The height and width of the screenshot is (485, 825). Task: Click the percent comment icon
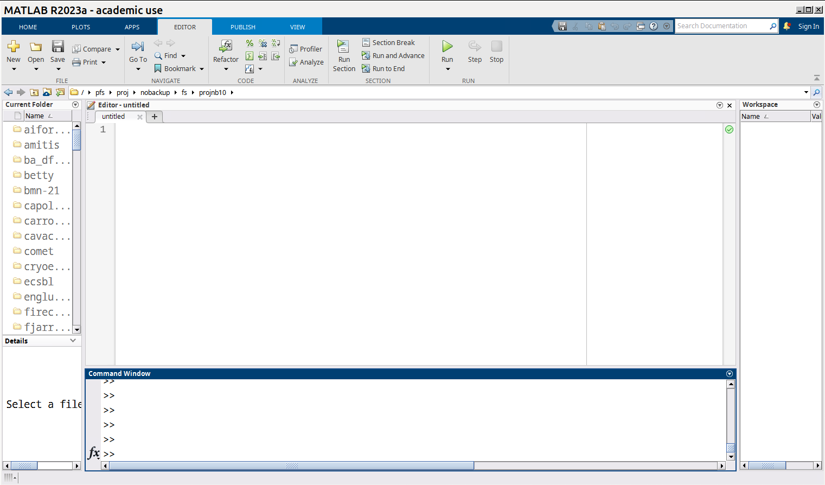click(x=250, y=43)
